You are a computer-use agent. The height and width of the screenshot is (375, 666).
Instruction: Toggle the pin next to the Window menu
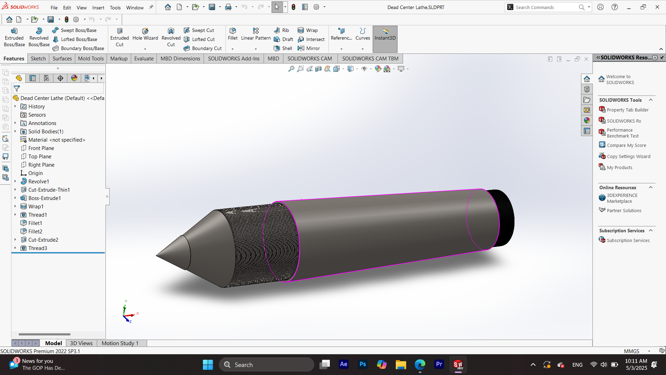click(x=151, y=7)
